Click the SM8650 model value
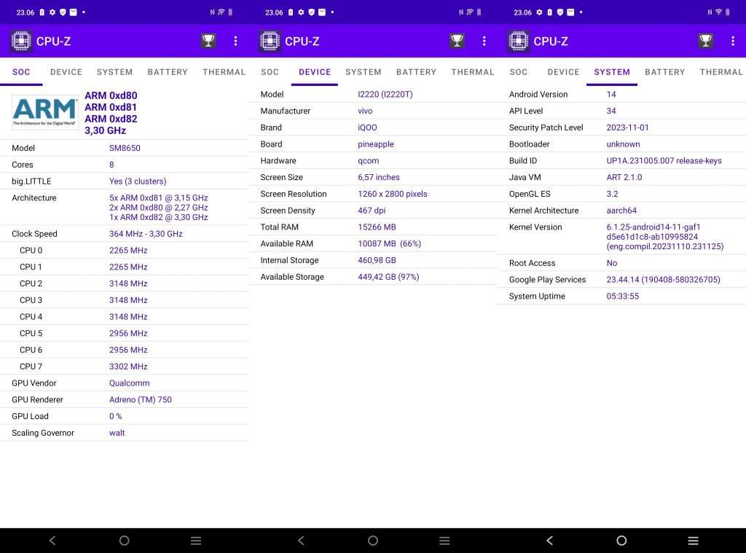 125,148
